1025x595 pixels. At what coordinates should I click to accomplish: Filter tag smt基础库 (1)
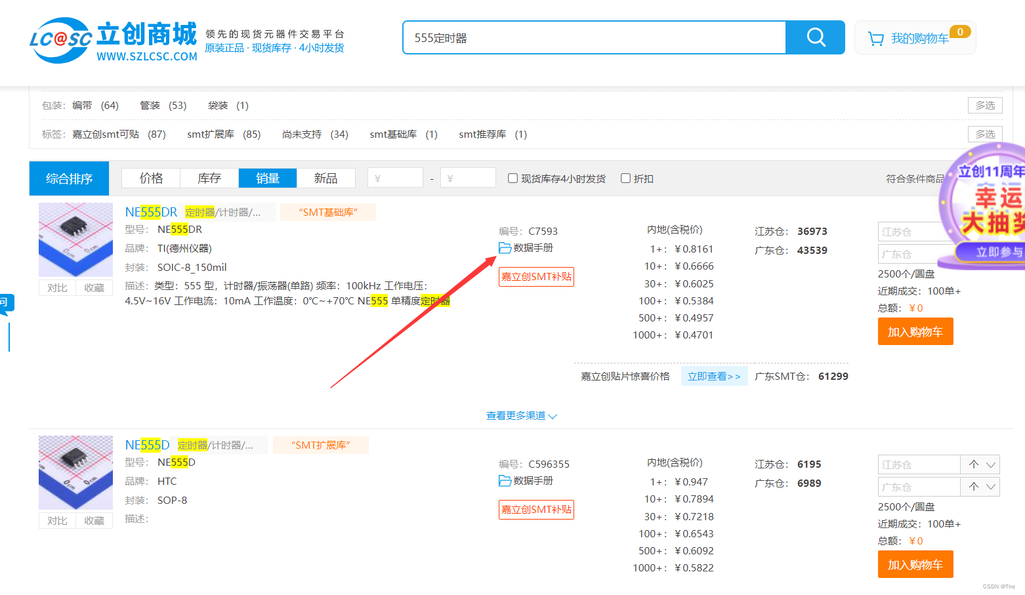[404, 134]
